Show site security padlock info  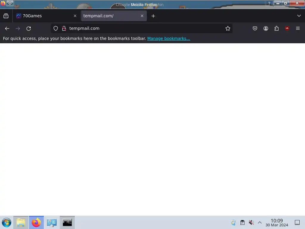coord(64,28)
